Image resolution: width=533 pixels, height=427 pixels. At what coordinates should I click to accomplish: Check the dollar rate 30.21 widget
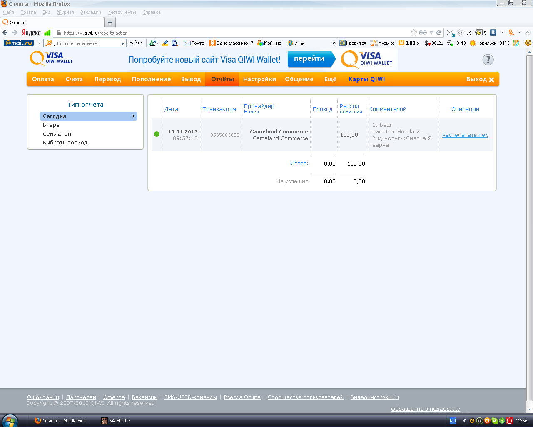[x=434, y=43]
